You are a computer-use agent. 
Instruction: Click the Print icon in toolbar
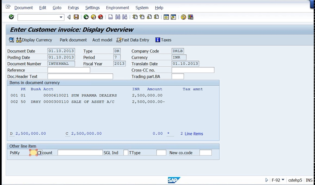pyautogui.click(x=110, y=17)
